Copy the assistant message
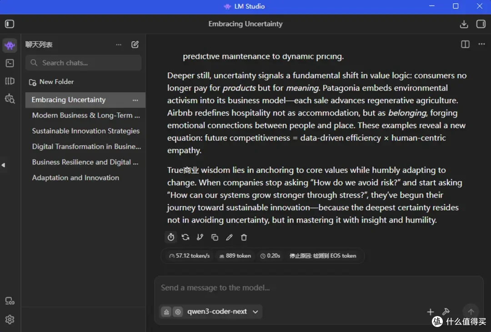 pyautogui.click(x=215, y=237)
